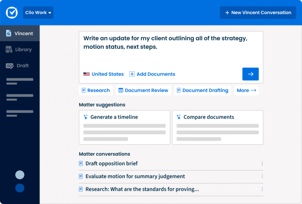Click document icon beside Research: What are the standards

click(x=81, y=189)
